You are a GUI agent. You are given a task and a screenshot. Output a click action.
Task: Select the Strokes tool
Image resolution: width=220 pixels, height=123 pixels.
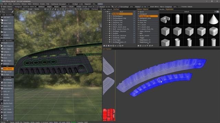(7, 35)
